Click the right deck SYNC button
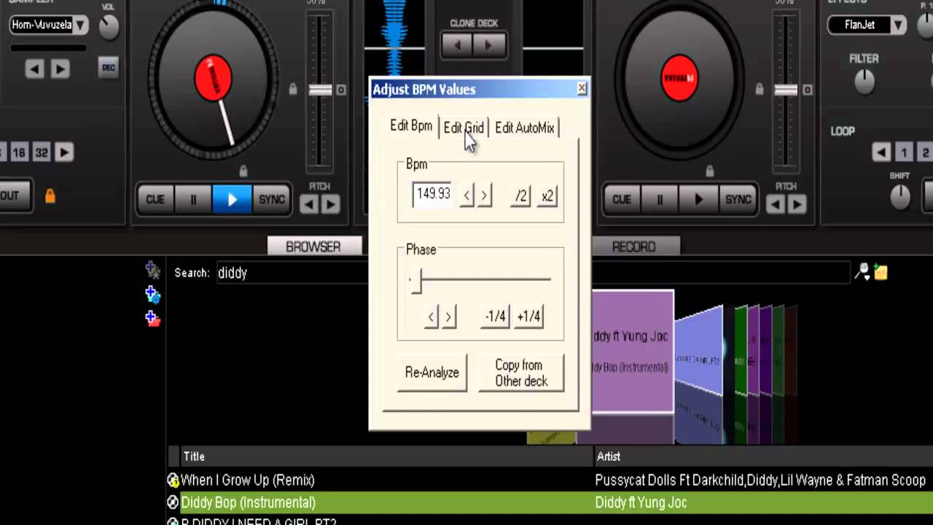 (738, 199)
